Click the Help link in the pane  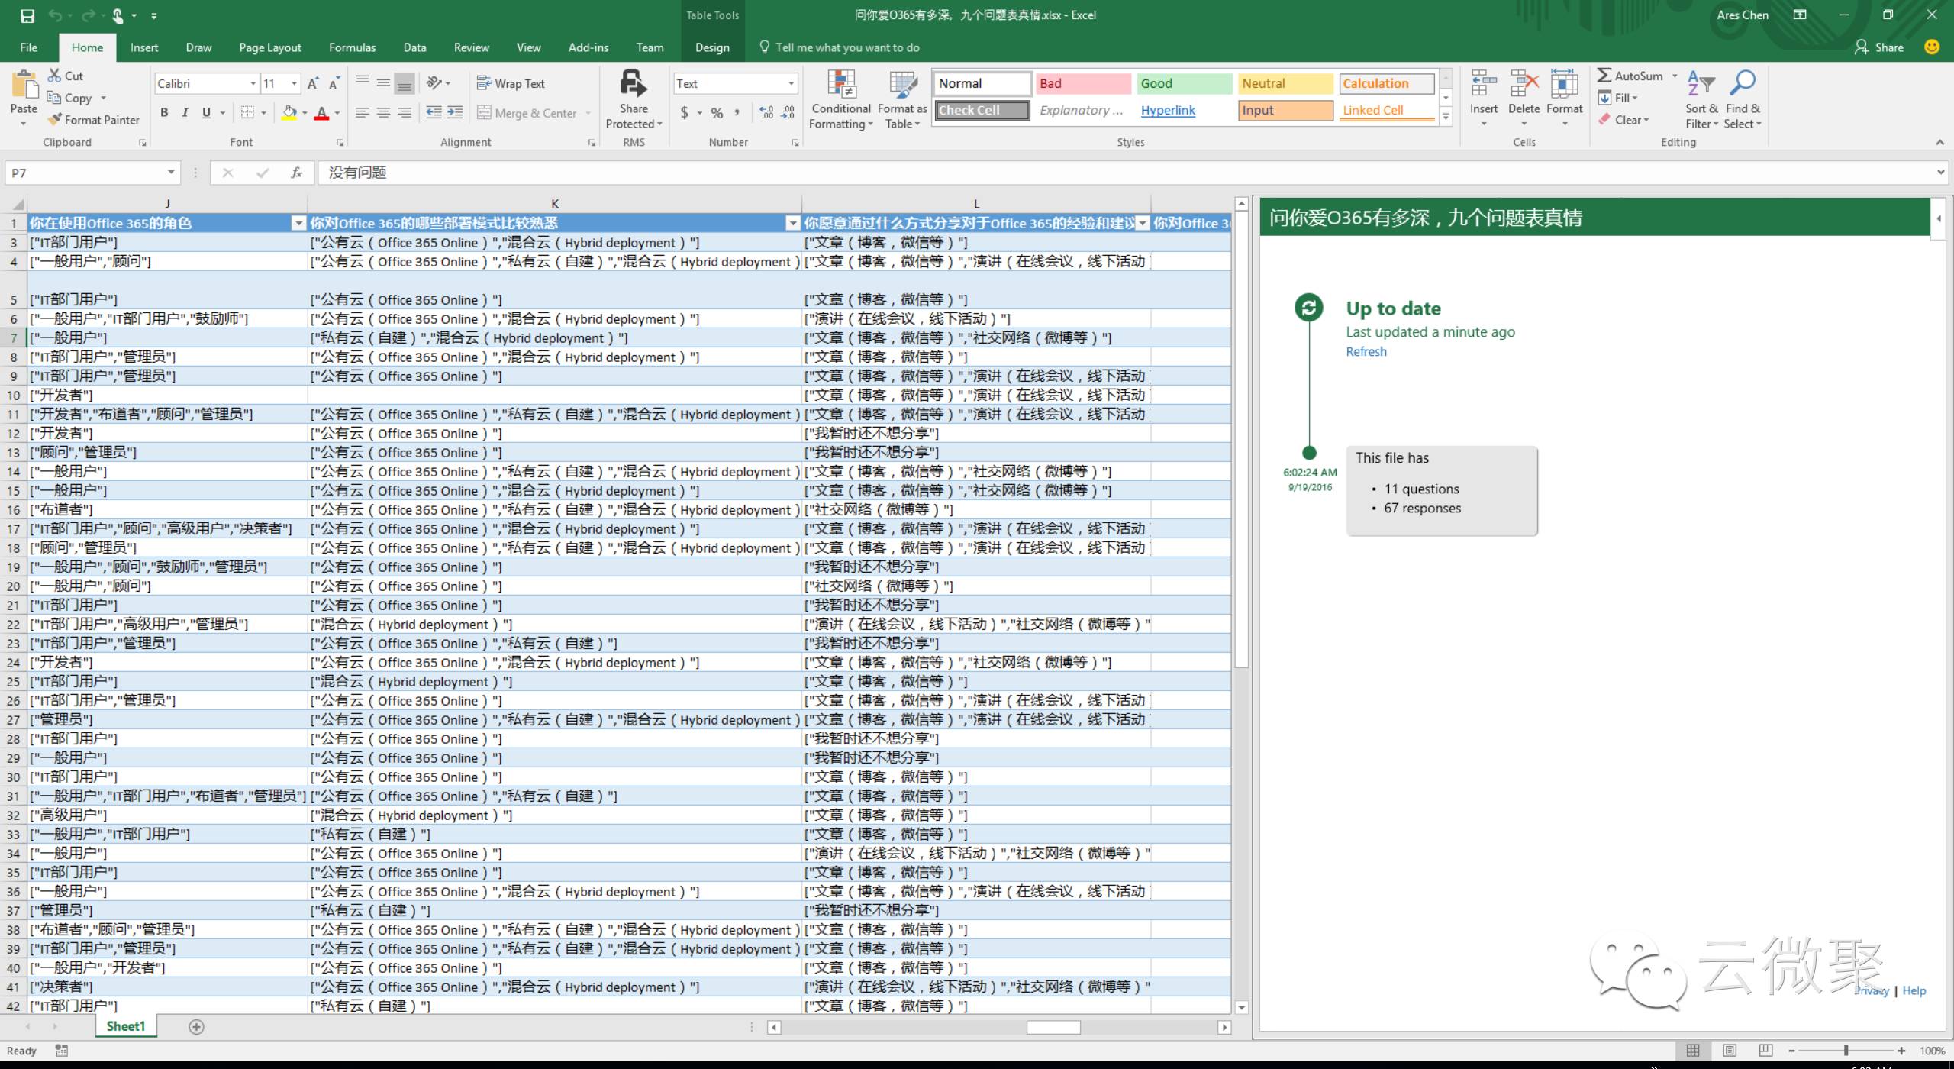coord(1914,990)
